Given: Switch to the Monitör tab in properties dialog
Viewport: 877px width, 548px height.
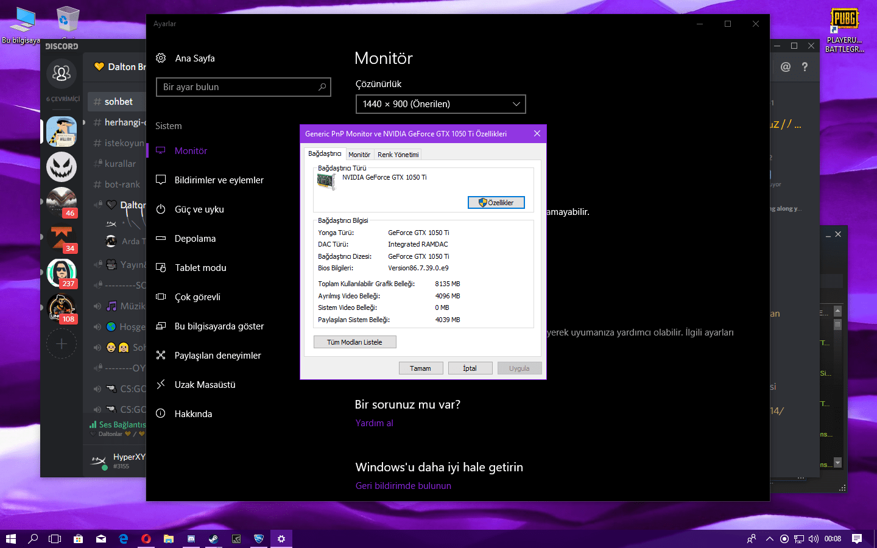Looking at the screenshot, I should coord(359,155).
